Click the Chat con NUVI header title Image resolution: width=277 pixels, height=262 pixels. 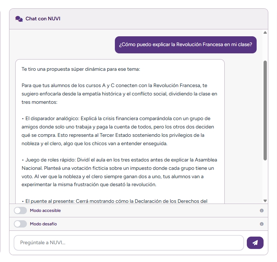point(43,19)
